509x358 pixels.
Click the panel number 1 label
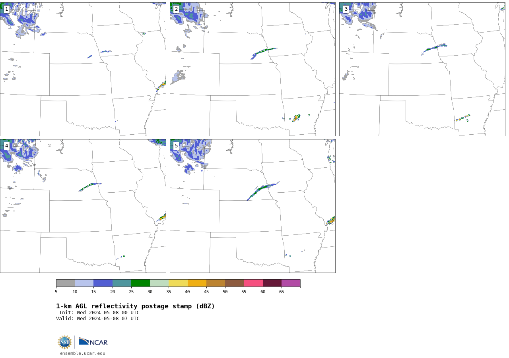tap(7, 9)
